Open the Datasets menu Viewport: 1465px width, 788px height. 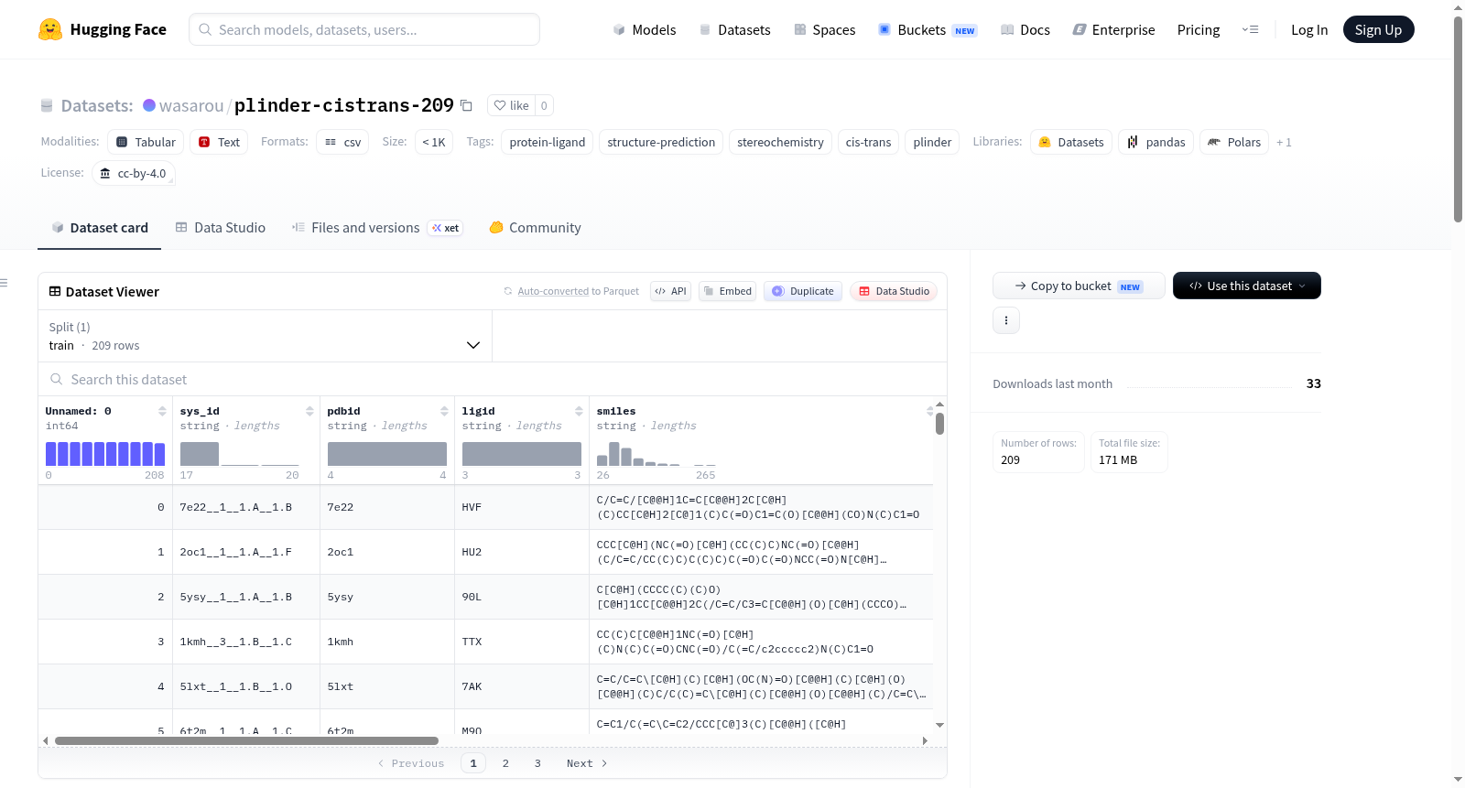pos(735,29)
